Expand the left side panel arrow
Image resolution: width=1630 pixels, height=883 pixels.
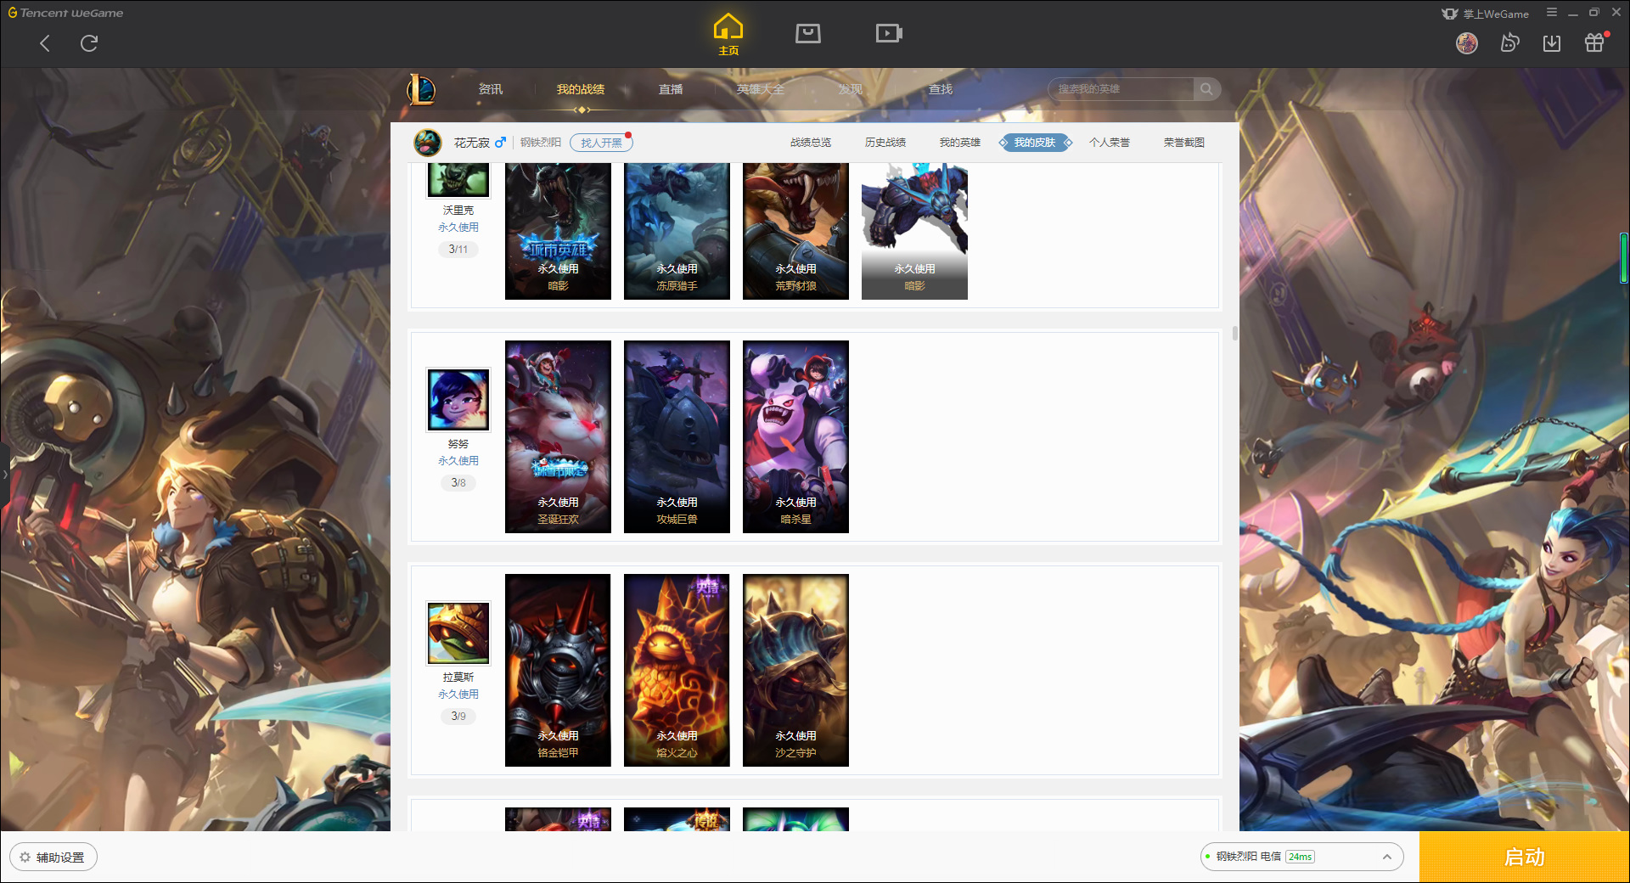click(4, 475)
